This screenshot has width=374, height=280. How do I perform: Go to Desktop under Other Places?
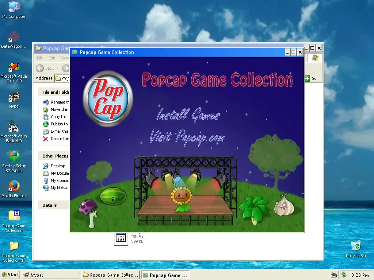pyautogui.click(x=54, y=166)
